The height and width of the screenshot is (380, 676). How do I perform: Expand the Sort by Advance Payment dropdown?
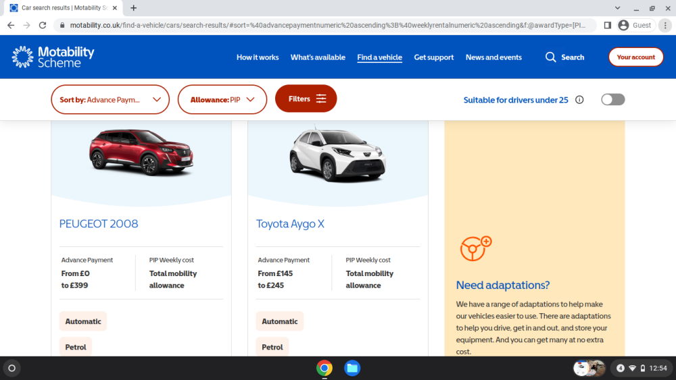point(110,100)
